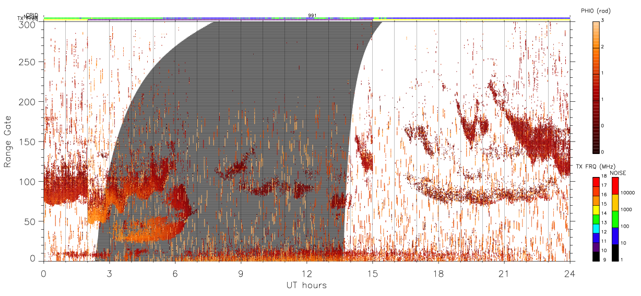This screenshot has height=296, width=641.
Task: Click the "PHI0 (rad)" colorbar title
Action: pos(595,11)
